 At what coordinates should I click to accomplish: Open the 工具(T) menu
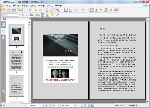[x=50, y=5]
